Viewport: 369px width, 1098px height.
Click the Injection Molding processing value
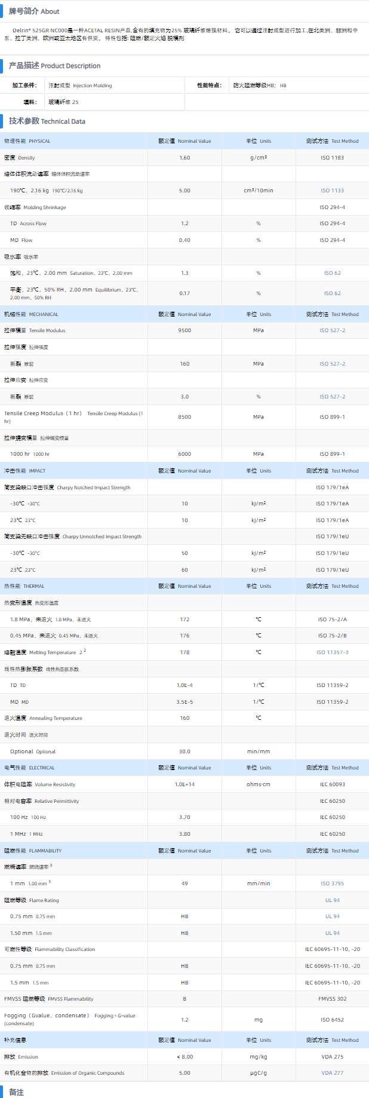(80, 85)
